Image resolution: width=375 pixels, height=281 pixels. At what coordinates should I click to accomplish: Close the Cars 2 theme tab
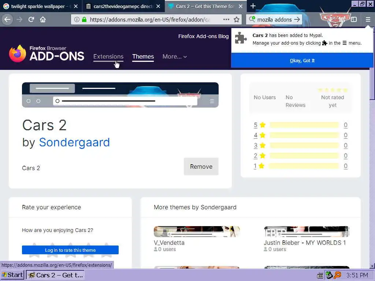pyautogui.click(x=241, y=7)
